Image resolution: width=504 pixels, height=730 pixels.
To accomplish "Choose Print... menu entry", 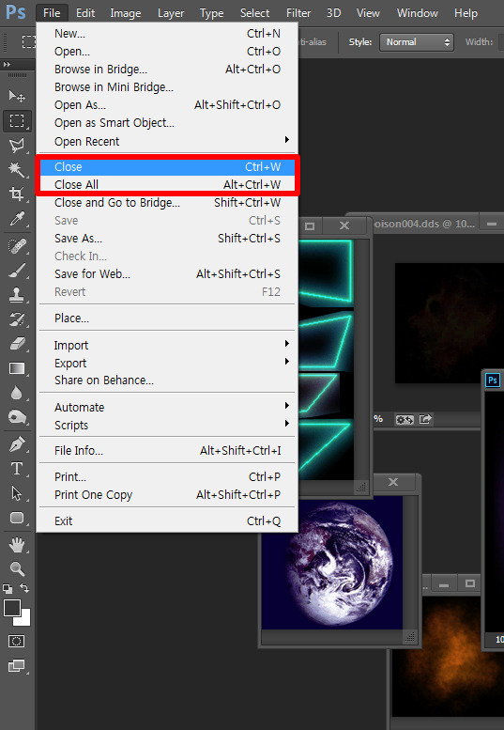I will [167, 476].
